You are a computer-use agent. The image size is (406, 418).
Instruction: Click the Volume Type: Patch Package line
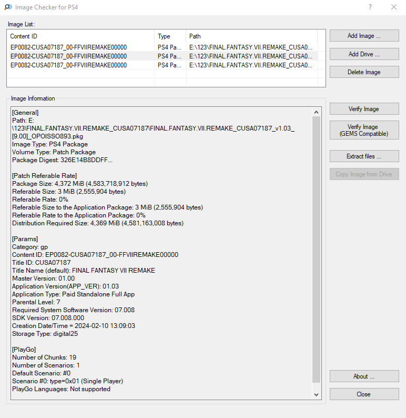coord(54,152)
